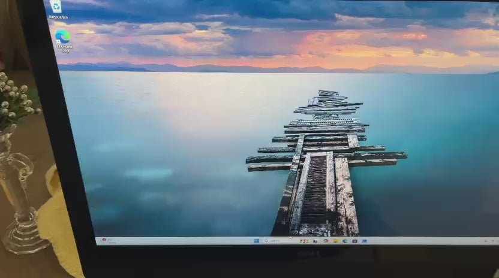Click the Recycle Bin text label
Screen dimensions: 499x278
click(x=58, y=17)
